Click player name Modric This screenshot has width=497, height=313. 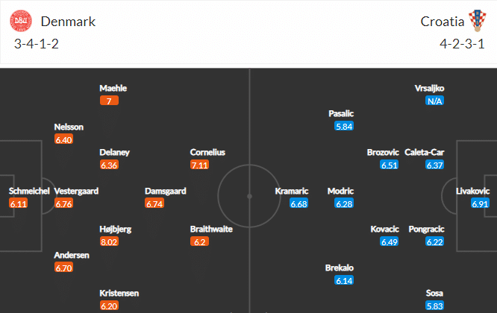[x=340, y=191]
